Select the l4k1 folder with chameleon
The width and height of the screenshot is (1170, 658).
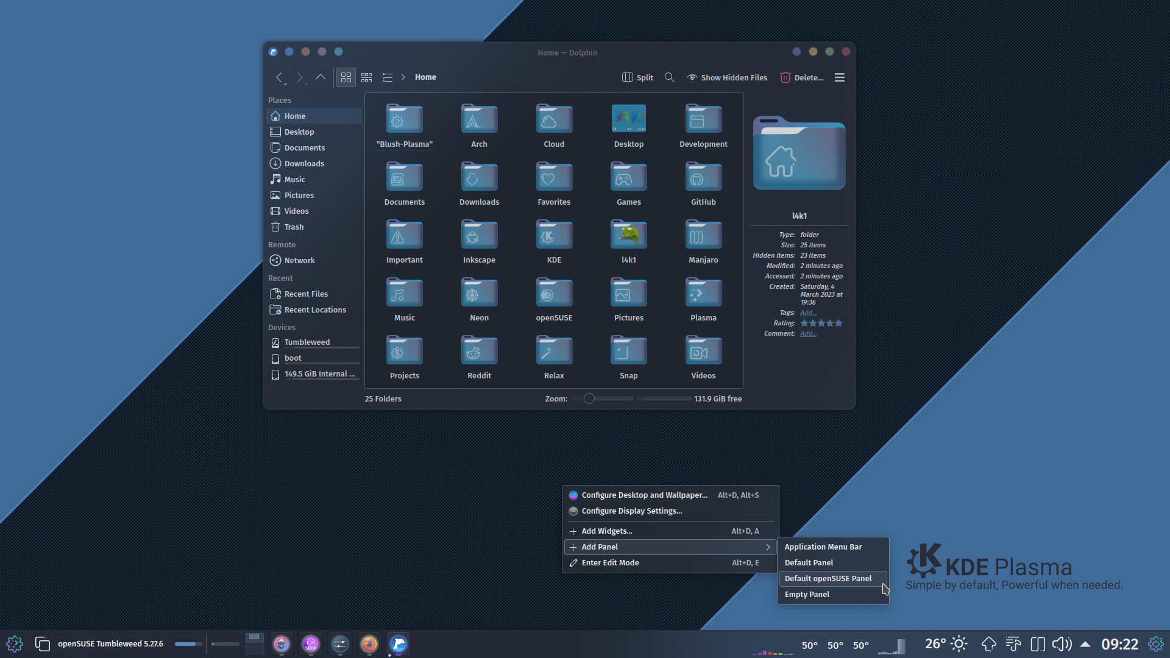tap(629, 235)
